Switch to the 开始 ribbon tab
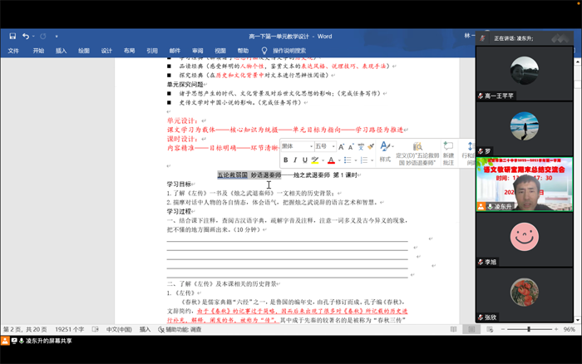Viewport: 582px width, 364px height. point(38,51)
